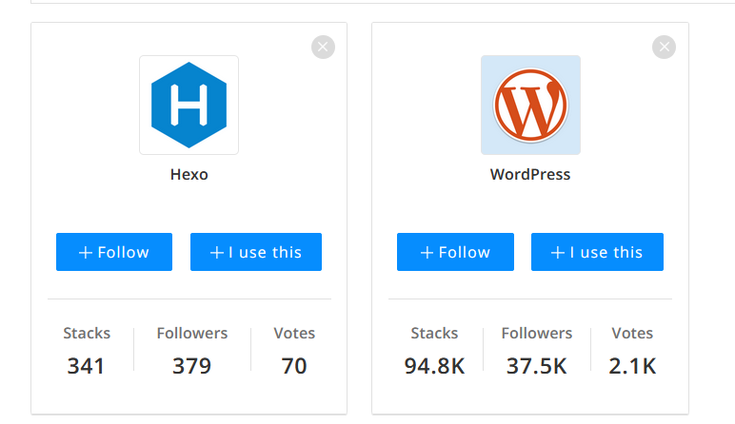The height and width of the screenshot is (424, 735).
Task: Select the Stacks label under Hexo
Action: (x=87, y=334)
